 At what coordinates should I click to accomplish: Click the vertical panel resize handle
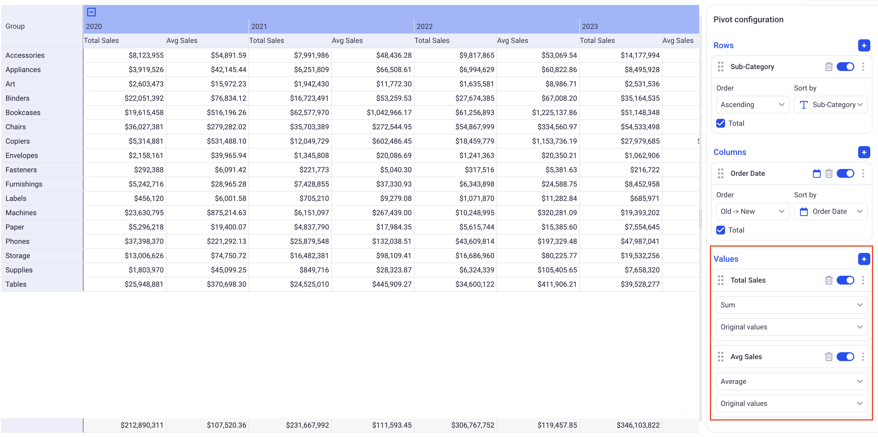pyautogui.click(x=701, y=218)
